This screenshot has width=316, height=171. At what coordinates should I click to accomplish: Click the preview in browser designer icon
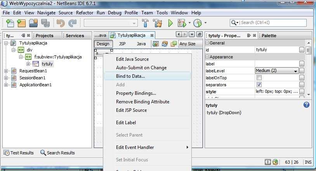pyautogui.click(x=156, y=44)
